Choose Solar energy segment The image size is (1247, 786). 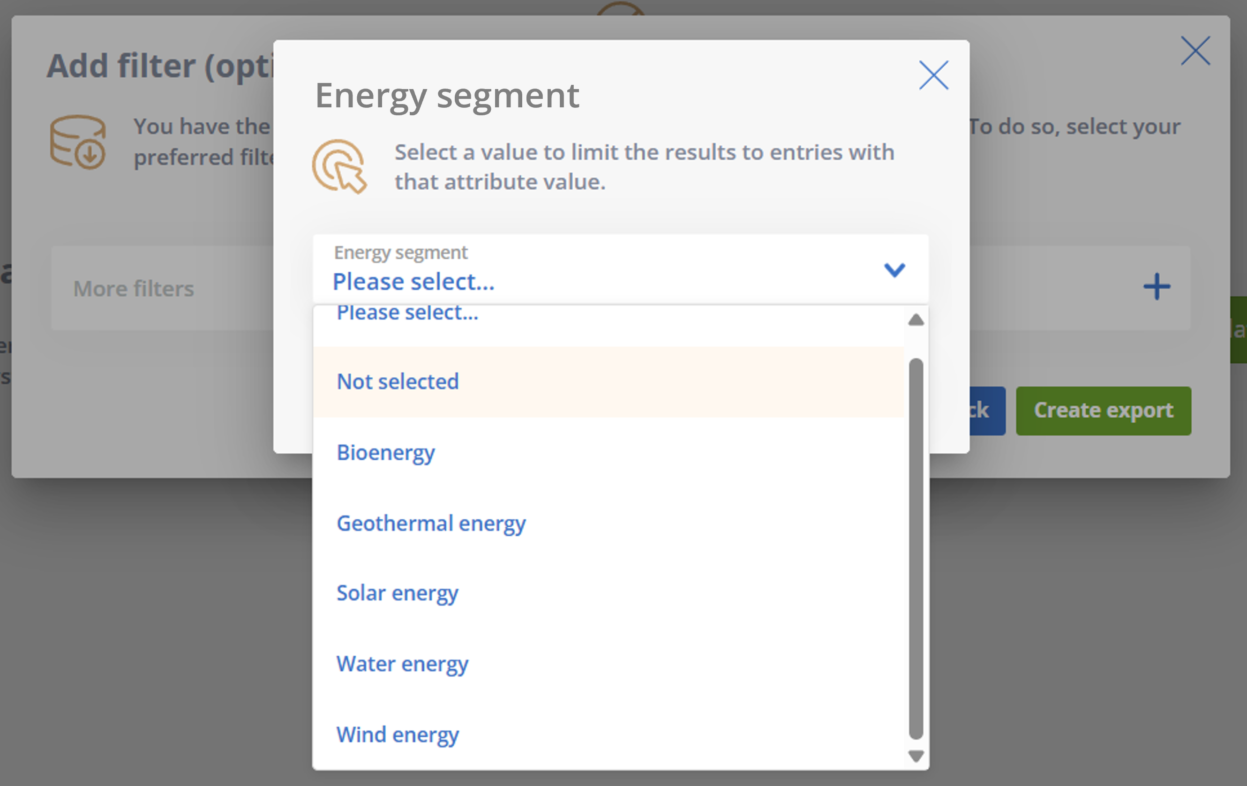point(608,593)
